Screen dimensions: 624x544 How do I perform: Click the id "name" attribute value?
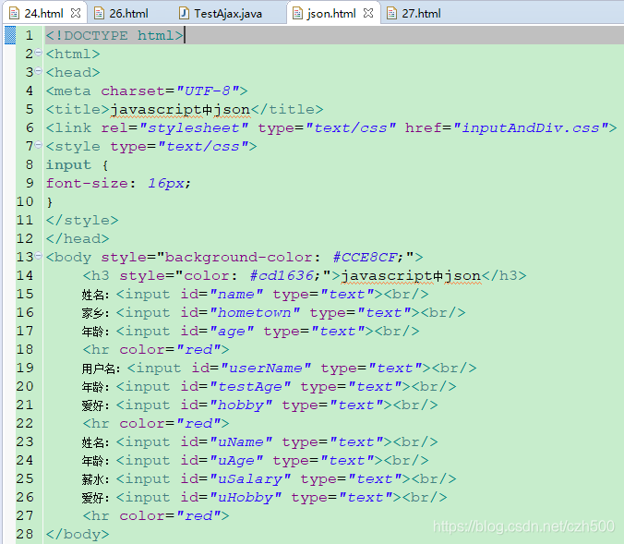[x=236, y=295]
